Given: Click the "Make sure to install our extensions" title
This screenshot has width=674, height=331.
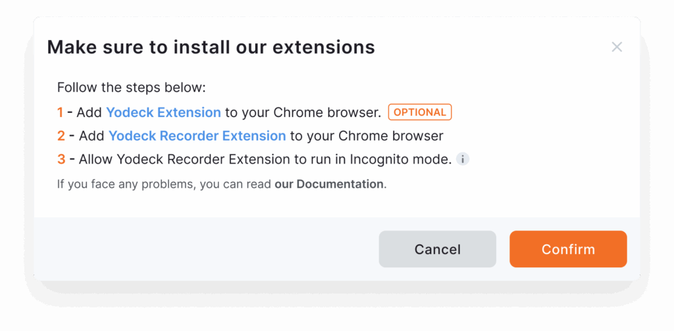Looking at the screenshot, I should [x=211, y=47].
